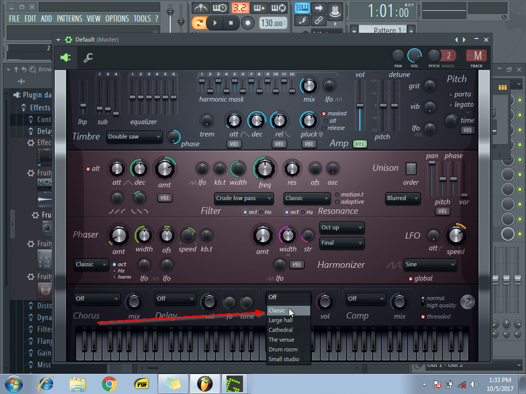Toggle the global LFO option
This screenshot has height=394, width=526.
point(410,279)
